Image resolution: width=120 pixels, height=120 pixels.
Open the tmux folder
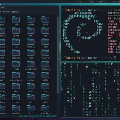[31, 88]
